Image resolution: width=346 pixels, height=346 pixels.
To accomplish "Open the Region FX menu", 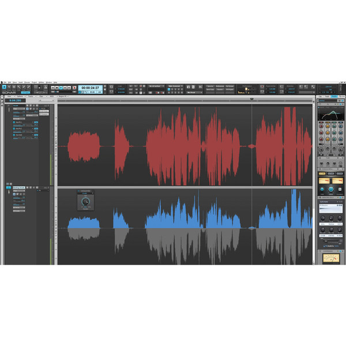I will click(x=63, y=96).
